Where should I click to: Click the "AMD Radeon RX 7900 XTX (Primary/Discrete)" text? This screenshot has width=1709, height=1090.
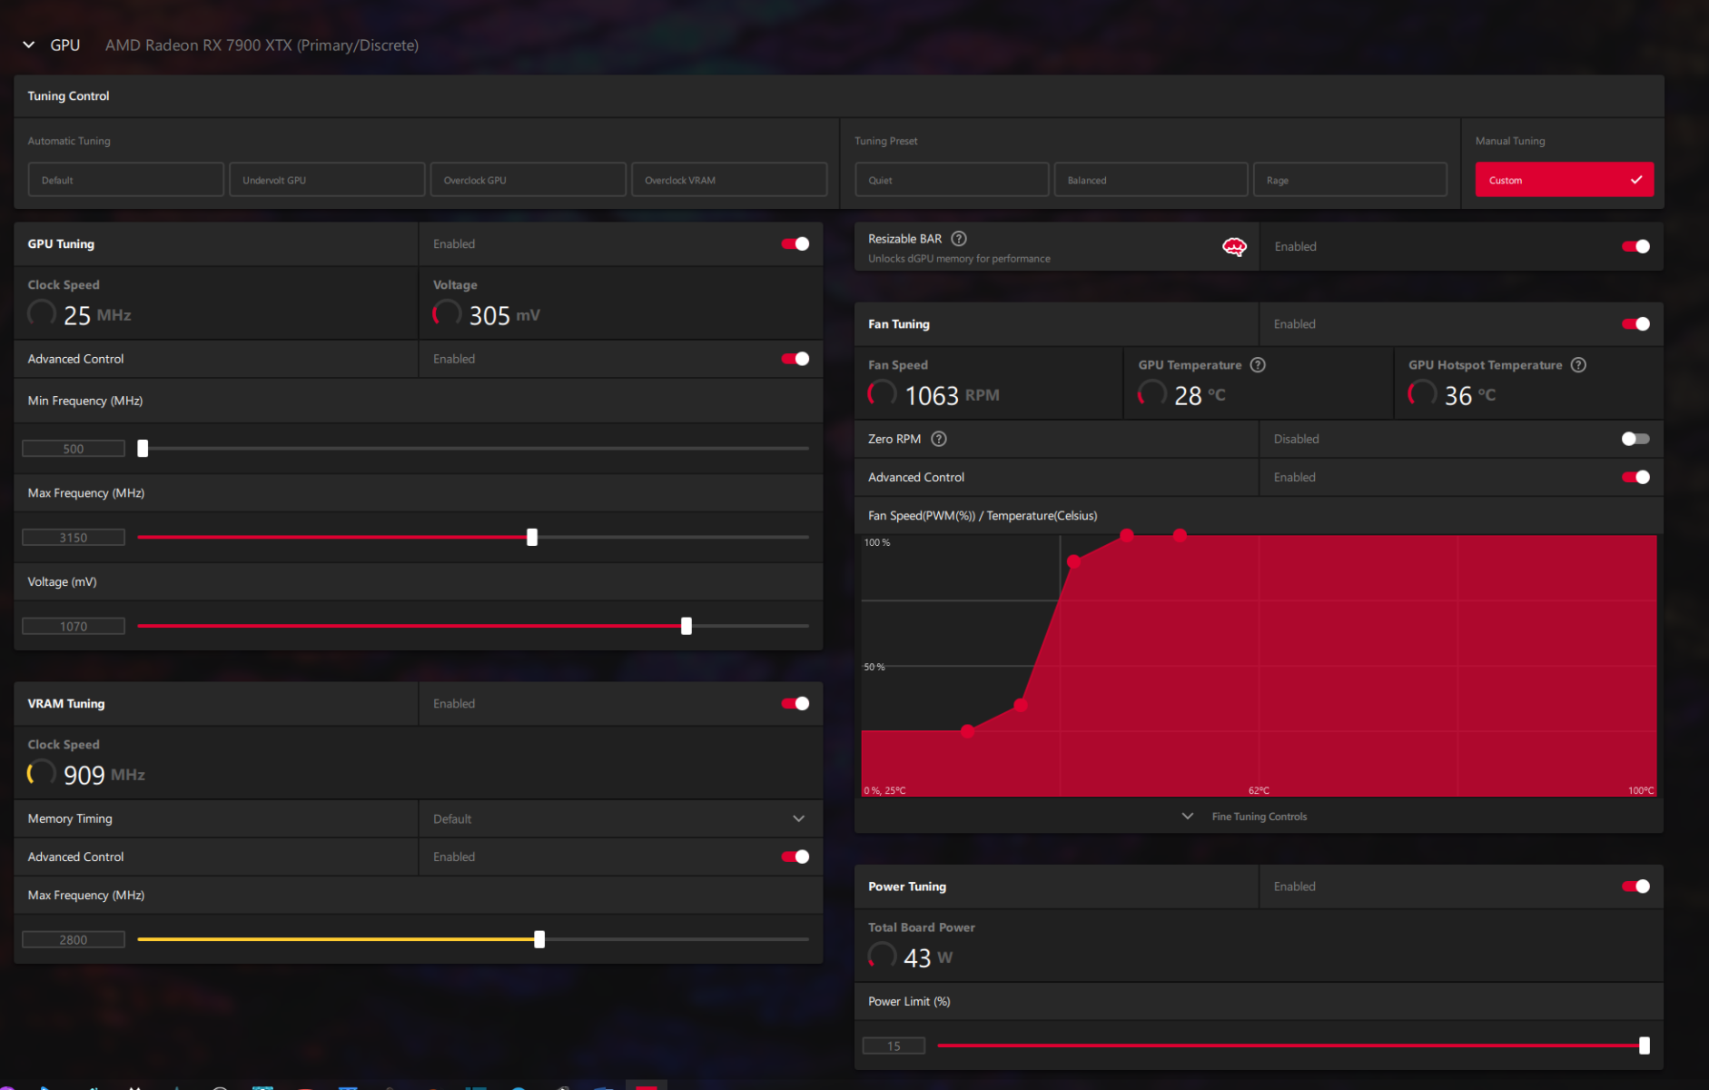click(262, 45)
